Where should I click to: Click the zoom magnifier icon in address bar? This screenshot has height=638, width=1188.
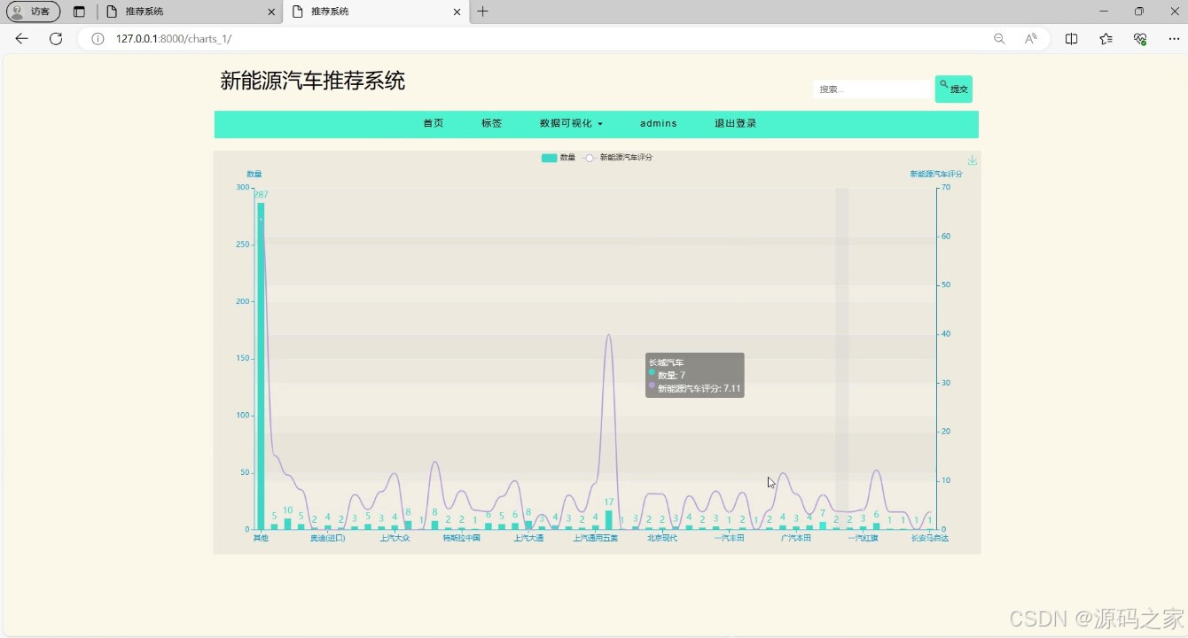click(x=999, y=39)
